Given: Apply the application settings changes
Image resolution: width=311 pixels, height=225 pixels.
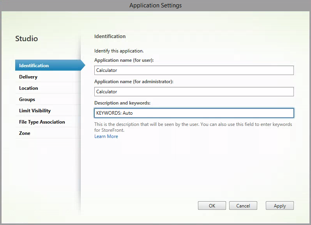Looking at the screenshot, I should click(x=279, y=206).
